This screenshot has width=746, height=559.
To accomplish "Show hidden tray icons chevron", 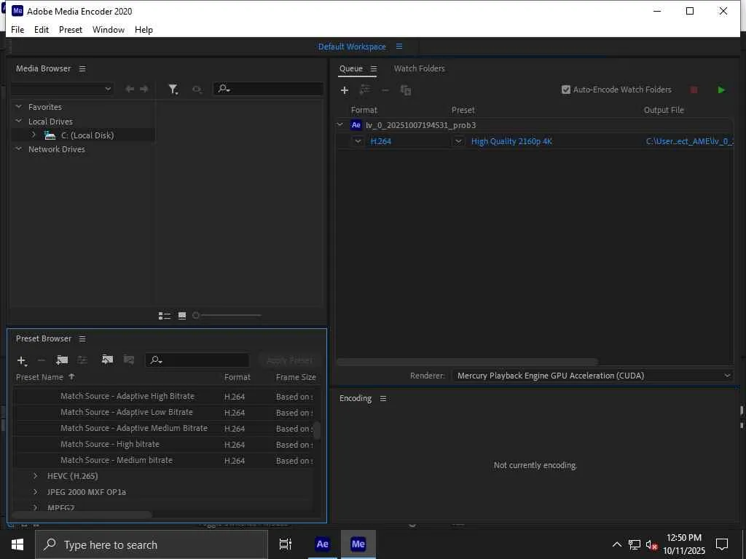I will (616, 544).
